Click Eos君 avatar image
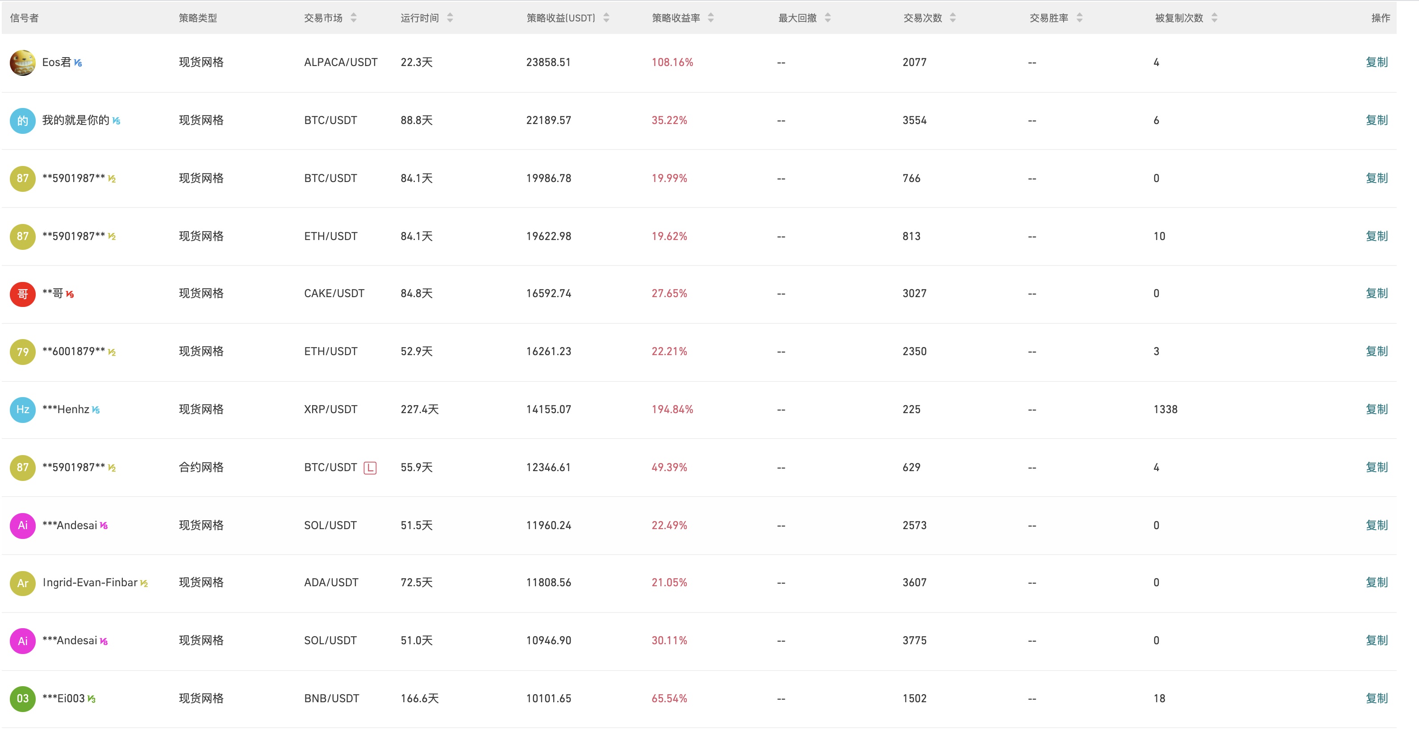 coord(23,63)
